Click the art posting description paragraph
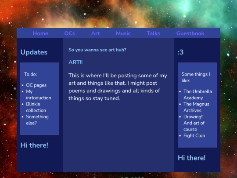 click(118, 87)
